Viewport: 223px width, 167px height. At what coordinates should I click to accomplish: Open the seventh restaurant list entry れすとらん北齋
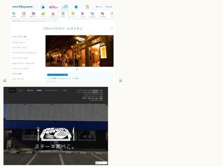(17, 74)
